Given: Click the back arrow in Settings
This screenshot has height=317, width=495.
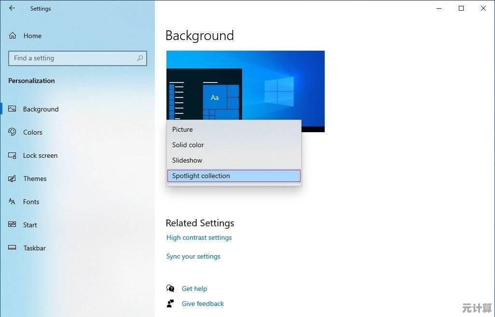Looking at the screenshot, I should click(12, 8).
